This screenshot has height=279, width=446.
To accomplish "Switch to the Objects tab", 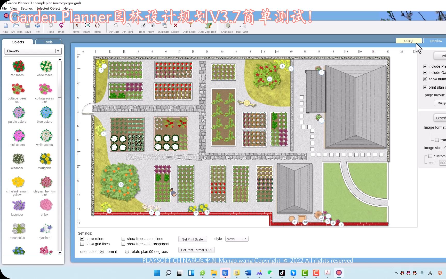I will point(18,42).
